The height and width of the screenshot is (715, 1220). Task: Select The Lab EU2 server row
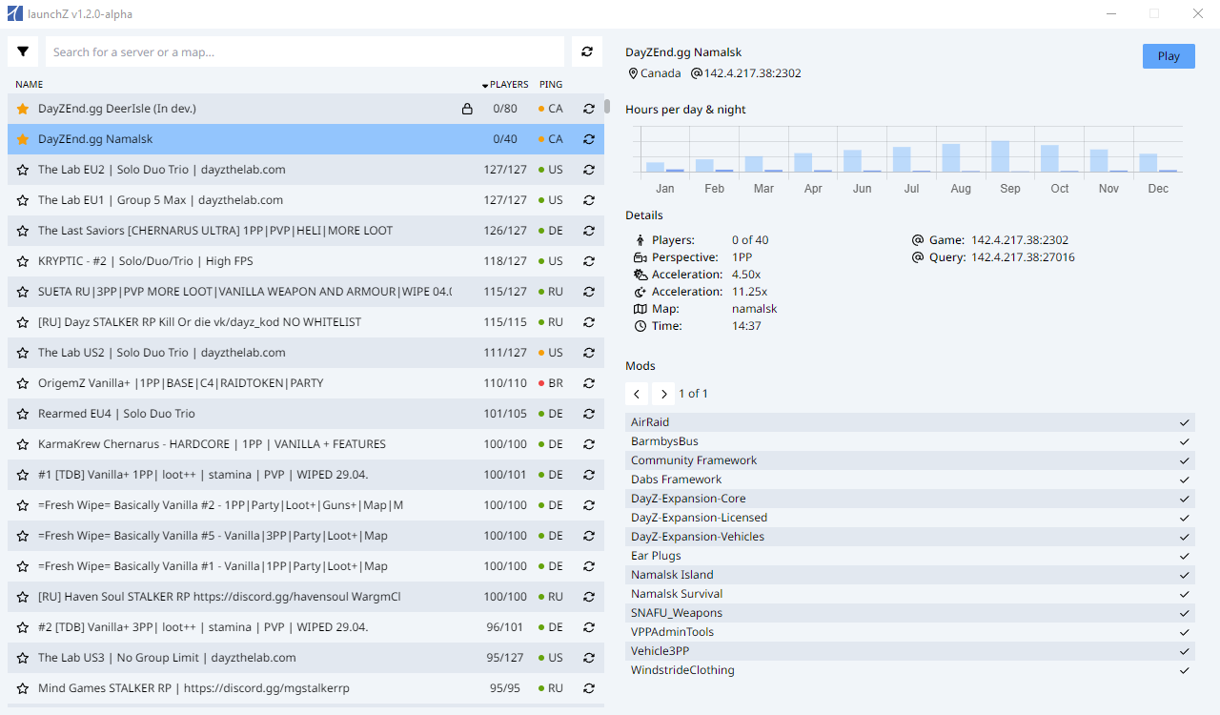305,170
